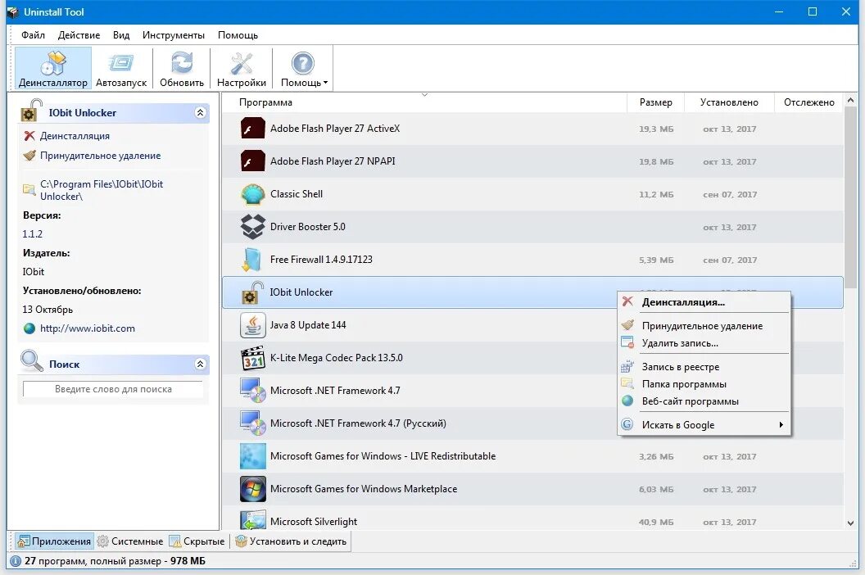The image size is (865, 575).
Task: Collapse the IObit Unlocker info panel
Action: click(200, 112)
